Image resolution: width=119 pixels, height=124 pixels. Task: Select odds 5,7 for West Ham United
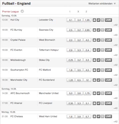87,117
